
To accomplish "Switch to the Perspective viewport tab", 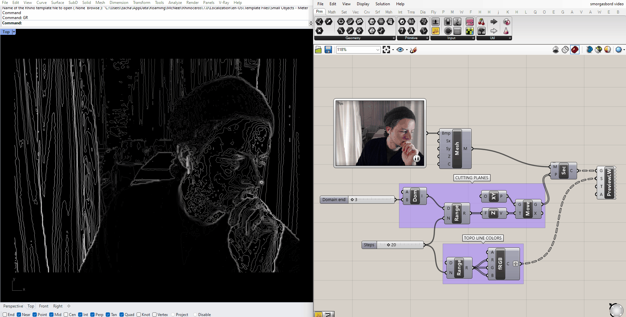I will 13,306.
